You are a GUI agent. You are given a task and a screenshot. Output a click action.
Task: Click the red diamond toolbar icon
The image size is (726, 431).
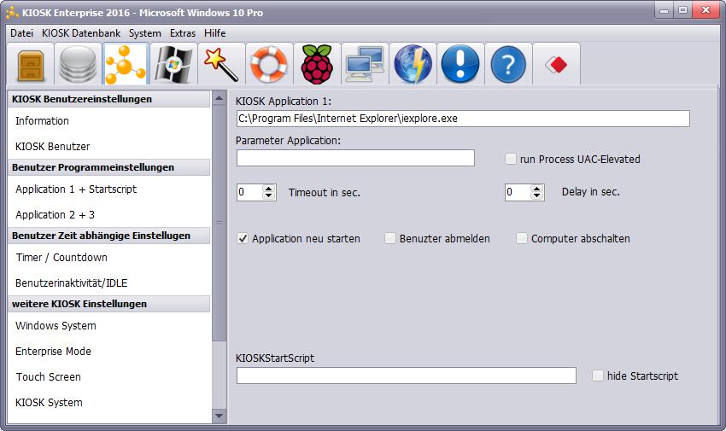pos(556,65)
